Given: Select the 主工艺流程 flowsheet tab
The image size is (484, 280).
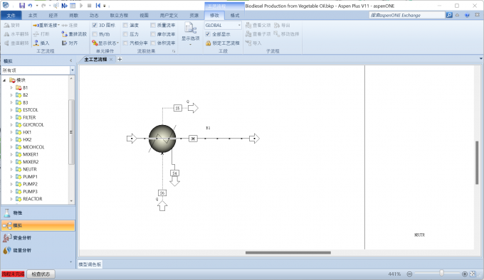Looking at the screenshot, I should [x=95, y=60].
